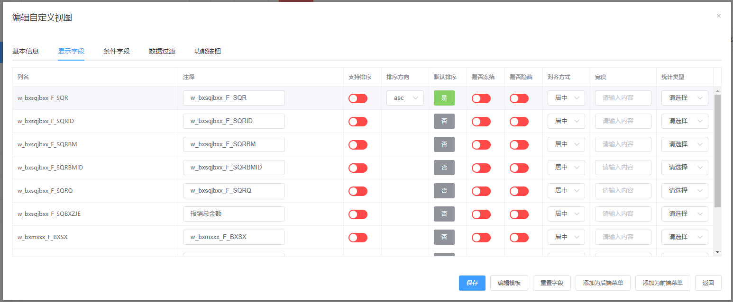This screenshot has width=733, height=302.
Task: Enable 是否冻结 for w_bxsqjbxx_F_SQRID row
Action: tap(481, 121)
